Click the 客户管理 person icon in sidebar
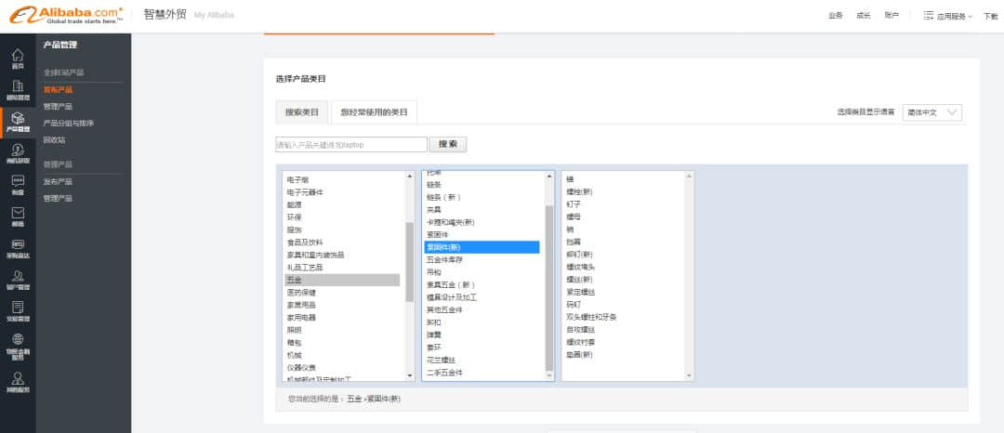Image resolution: width=1004 pixels, height=433 pixels. coord(18,279)
